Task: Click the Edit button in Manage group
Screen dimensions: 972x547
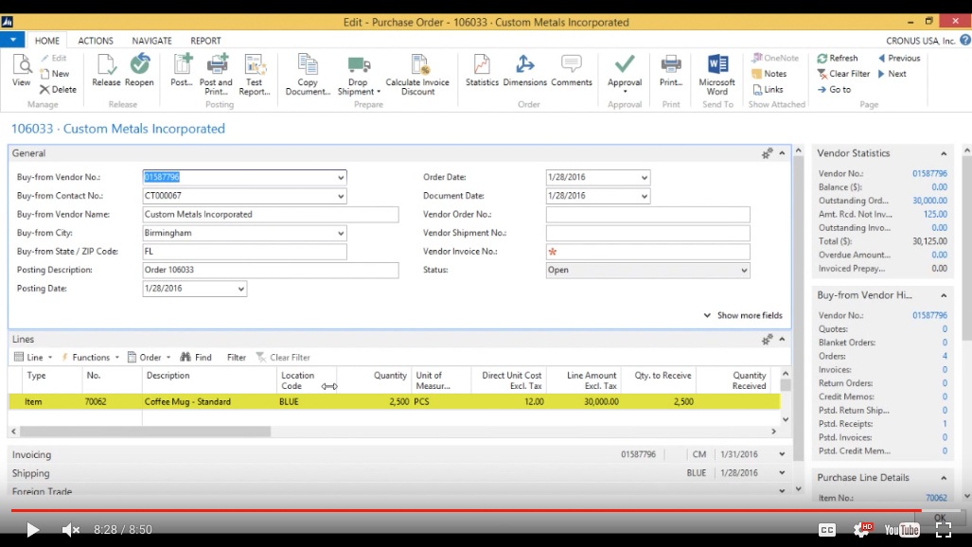Action: click(x=53, y=58)
